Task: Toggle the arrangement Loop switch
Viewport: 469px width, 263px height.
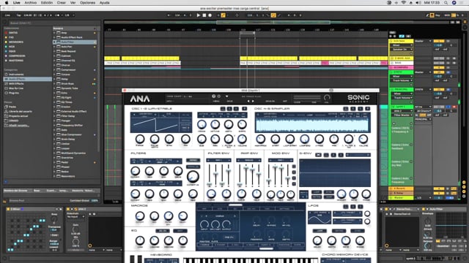Action: (x=273, y=15)
